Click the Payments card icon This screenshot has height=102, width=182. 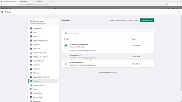[x=31, y=45]
